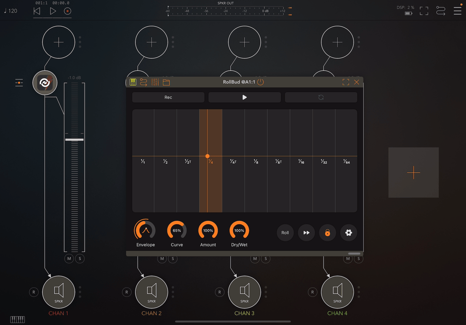Open the keyboard icon in RollBud title bar
The width and height of the screenshot is (466, 325).
tap(133, 82)
